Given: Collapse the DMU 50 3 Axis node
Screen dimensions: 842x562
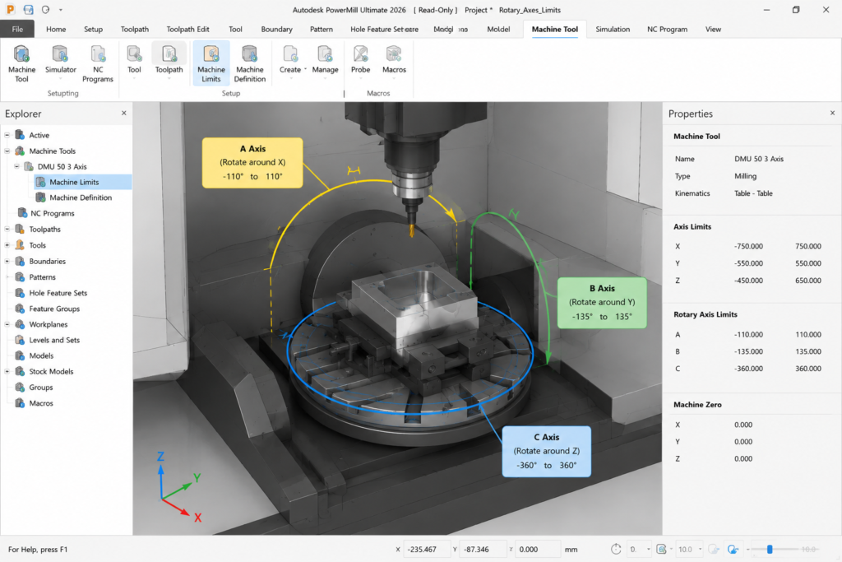Looking at the screenshot, I should pyautogui.click(x=16, y=166).
